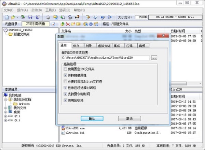
Task: Select 20190312_145653 disc root in tree
Action: pyautogui.click(x=20, y=30)
